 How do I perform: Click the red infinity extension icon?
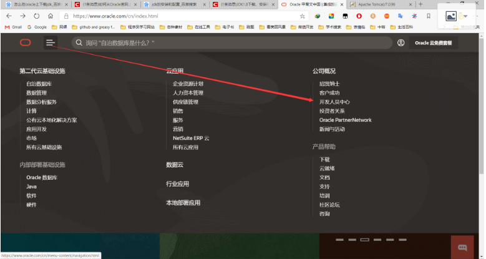(387, 16)
